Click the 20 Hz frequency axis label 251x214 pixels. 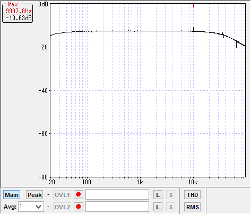point(52,182)
